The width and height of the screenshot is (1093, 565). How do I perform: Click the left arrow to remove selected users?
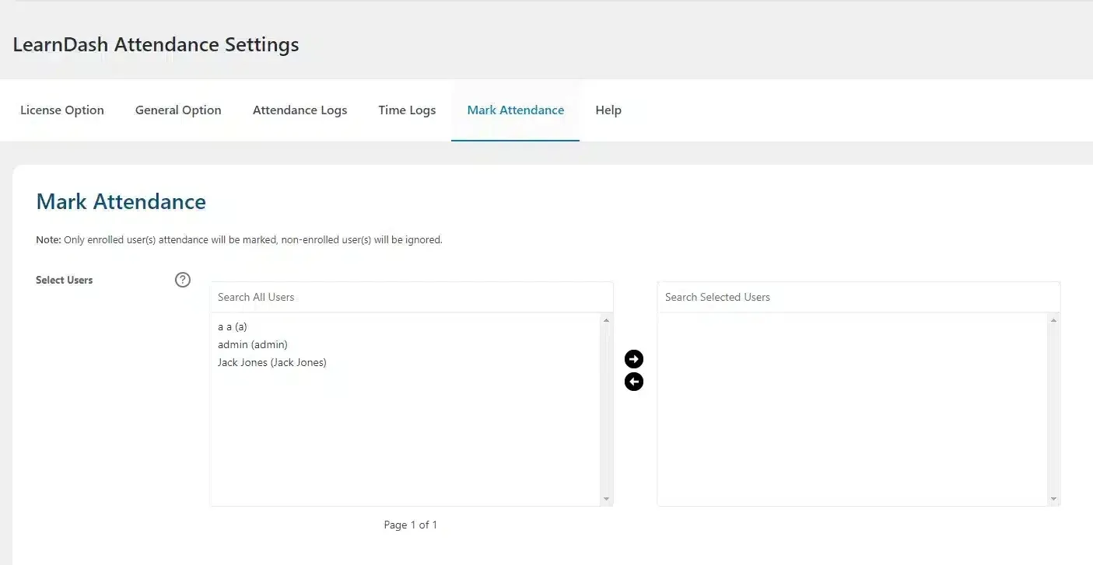click(x=634, y=382)
